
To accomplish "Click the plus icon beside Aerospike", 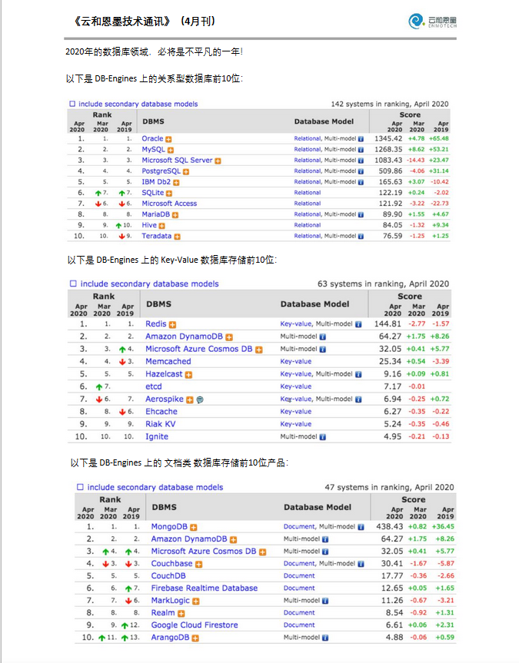I will 190,400.
